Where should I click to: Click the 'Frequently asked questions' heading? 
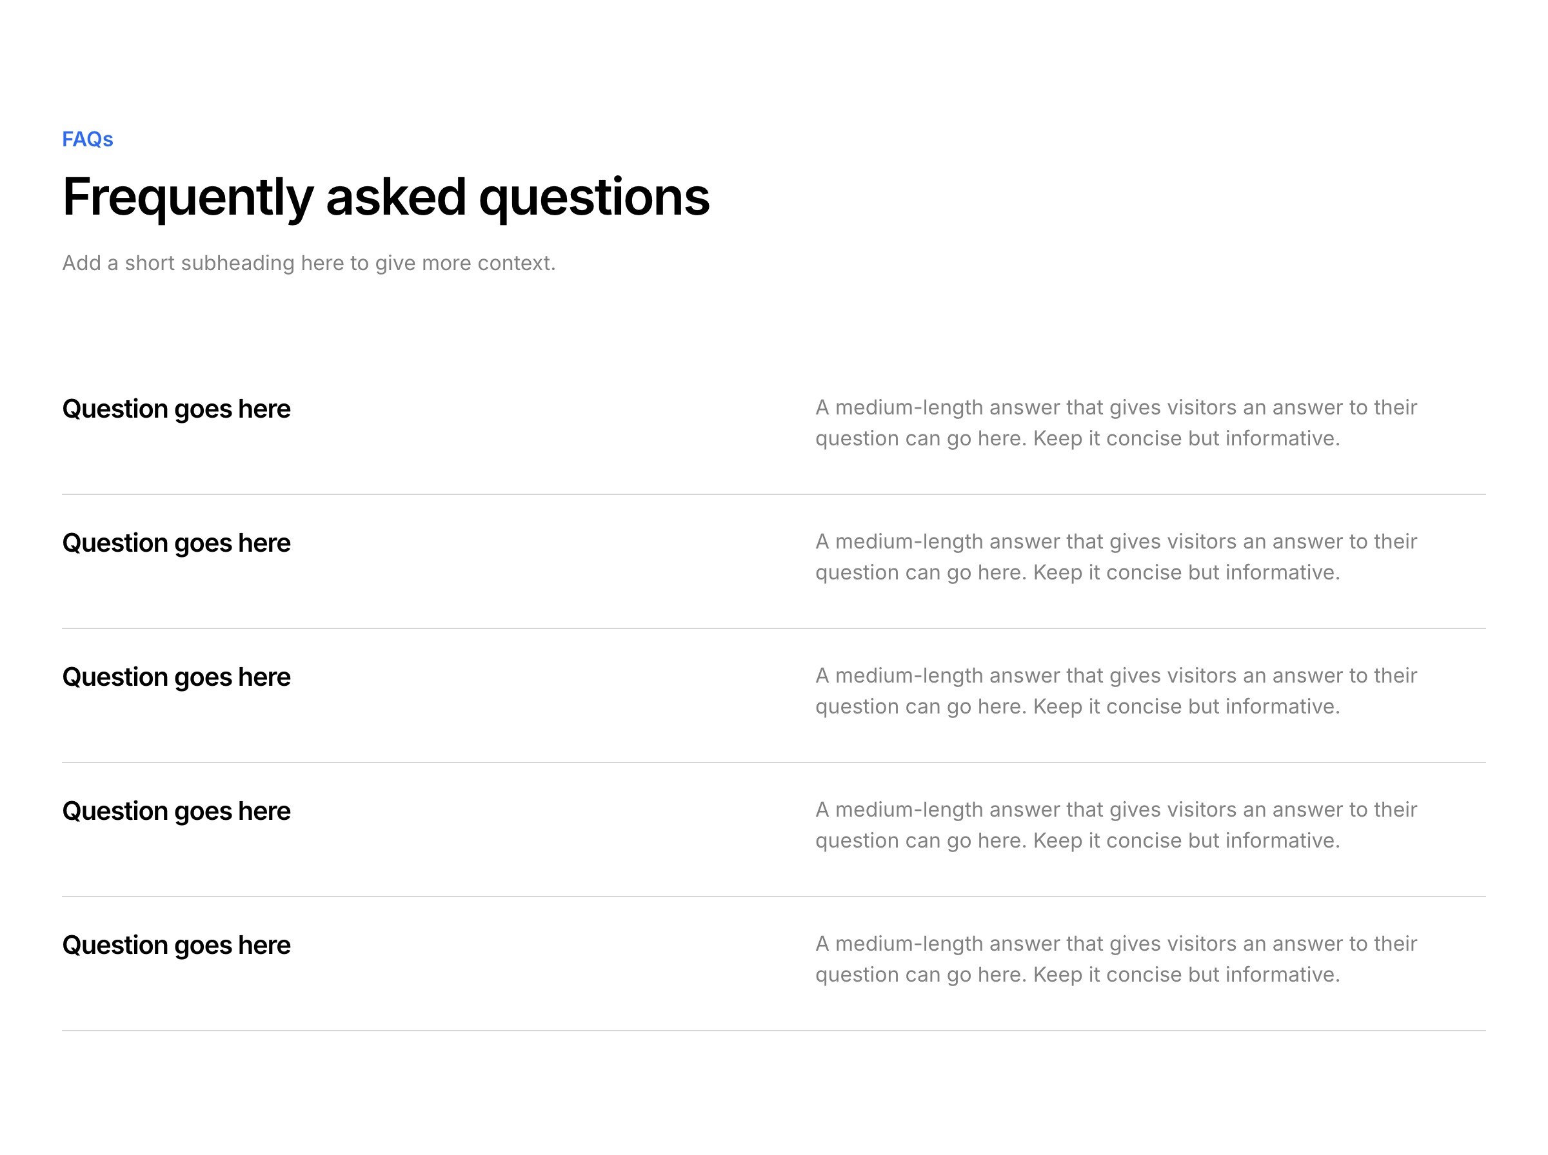click(386, 197)
